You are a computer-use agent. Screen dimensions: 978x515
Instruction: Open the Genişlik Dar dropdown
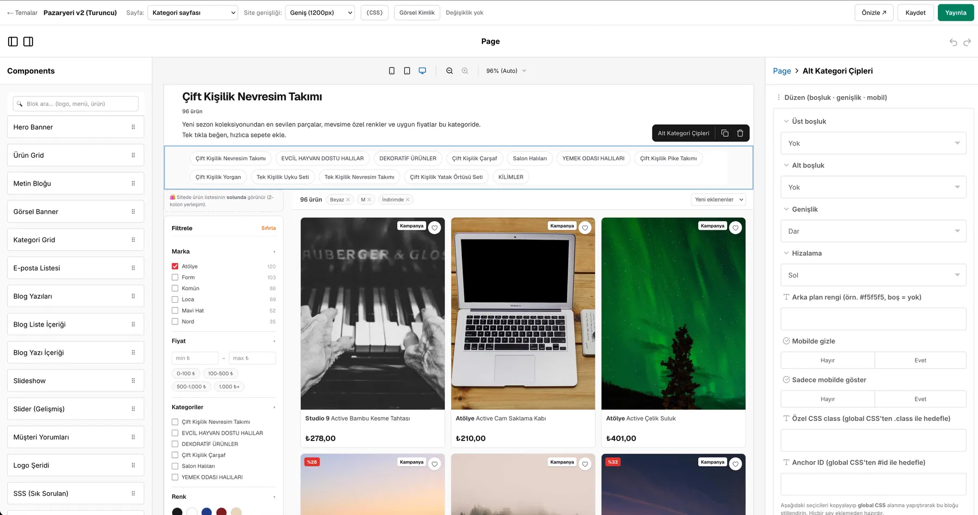point(874,231)
